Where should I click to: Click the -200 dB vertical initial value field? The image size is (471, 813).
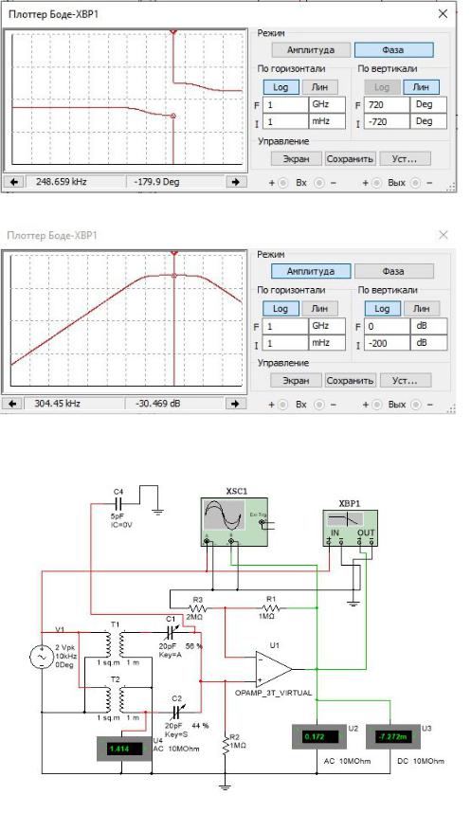pos(387,343)
